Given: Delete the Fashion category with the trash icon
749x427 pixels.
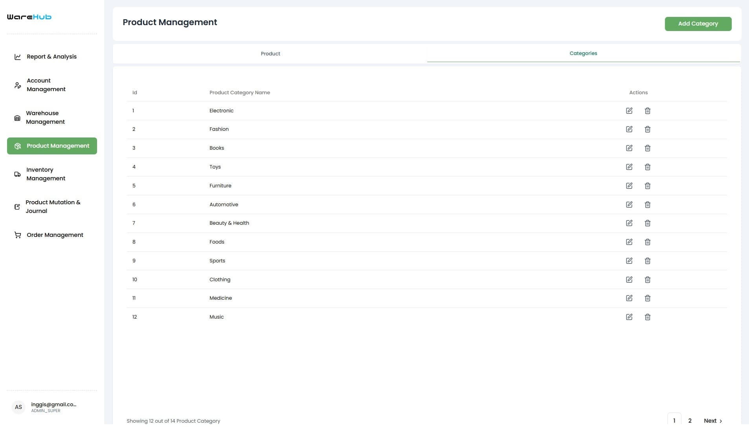Looking at the screenshot, I should (647, 129).
